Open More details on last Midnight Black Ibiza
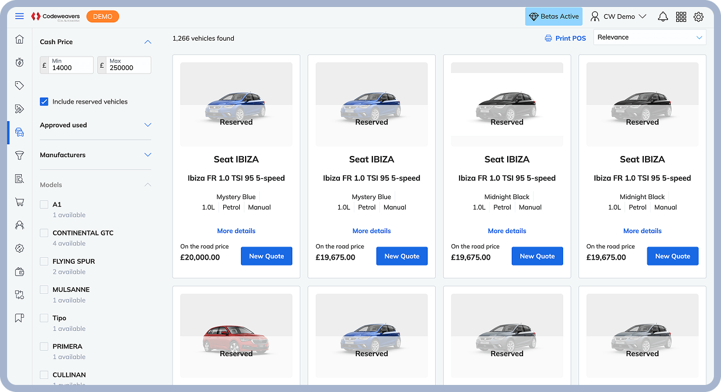Viewport: 721px width, 392px height. [643, 231]
